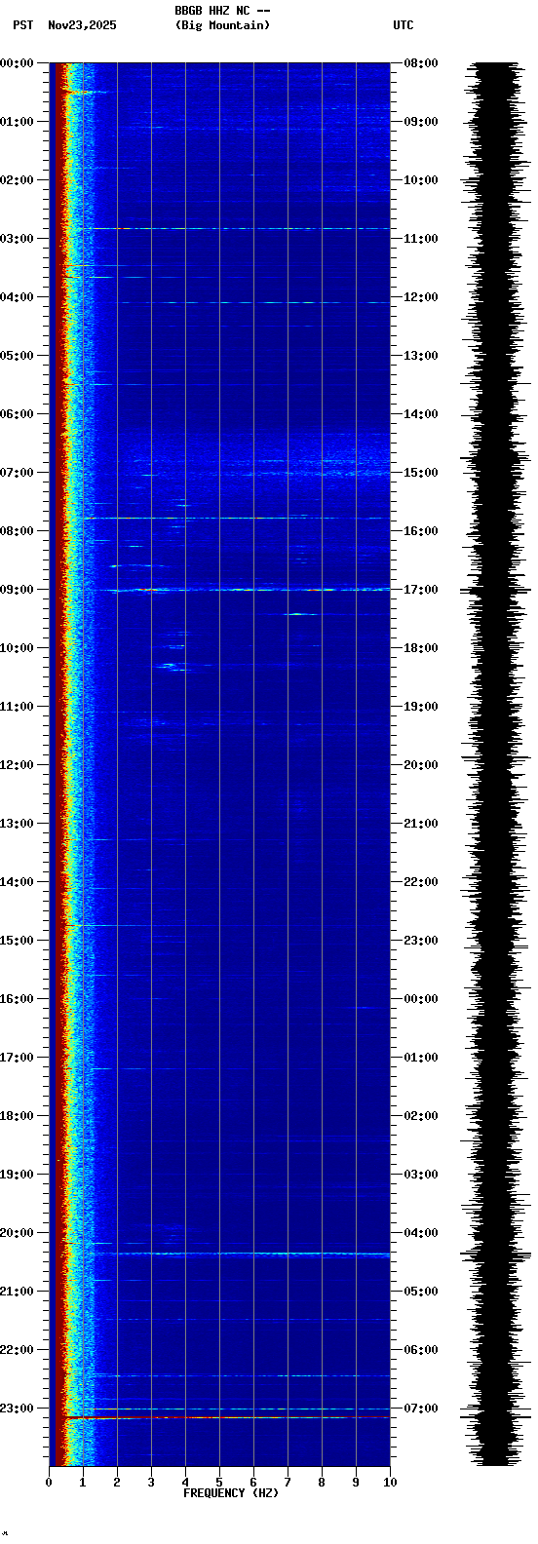
Task: Click the 2 tick on frequency axis
Action: click(117, 1483)
